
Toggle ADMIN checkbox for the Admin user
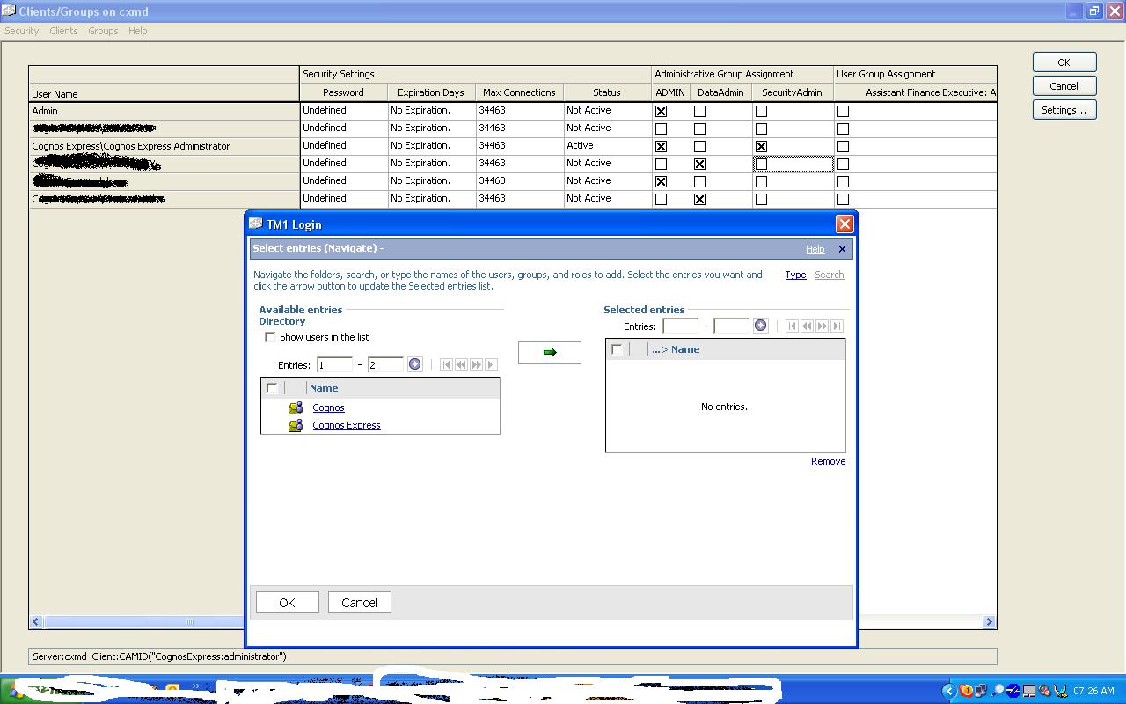click(661, 111)
